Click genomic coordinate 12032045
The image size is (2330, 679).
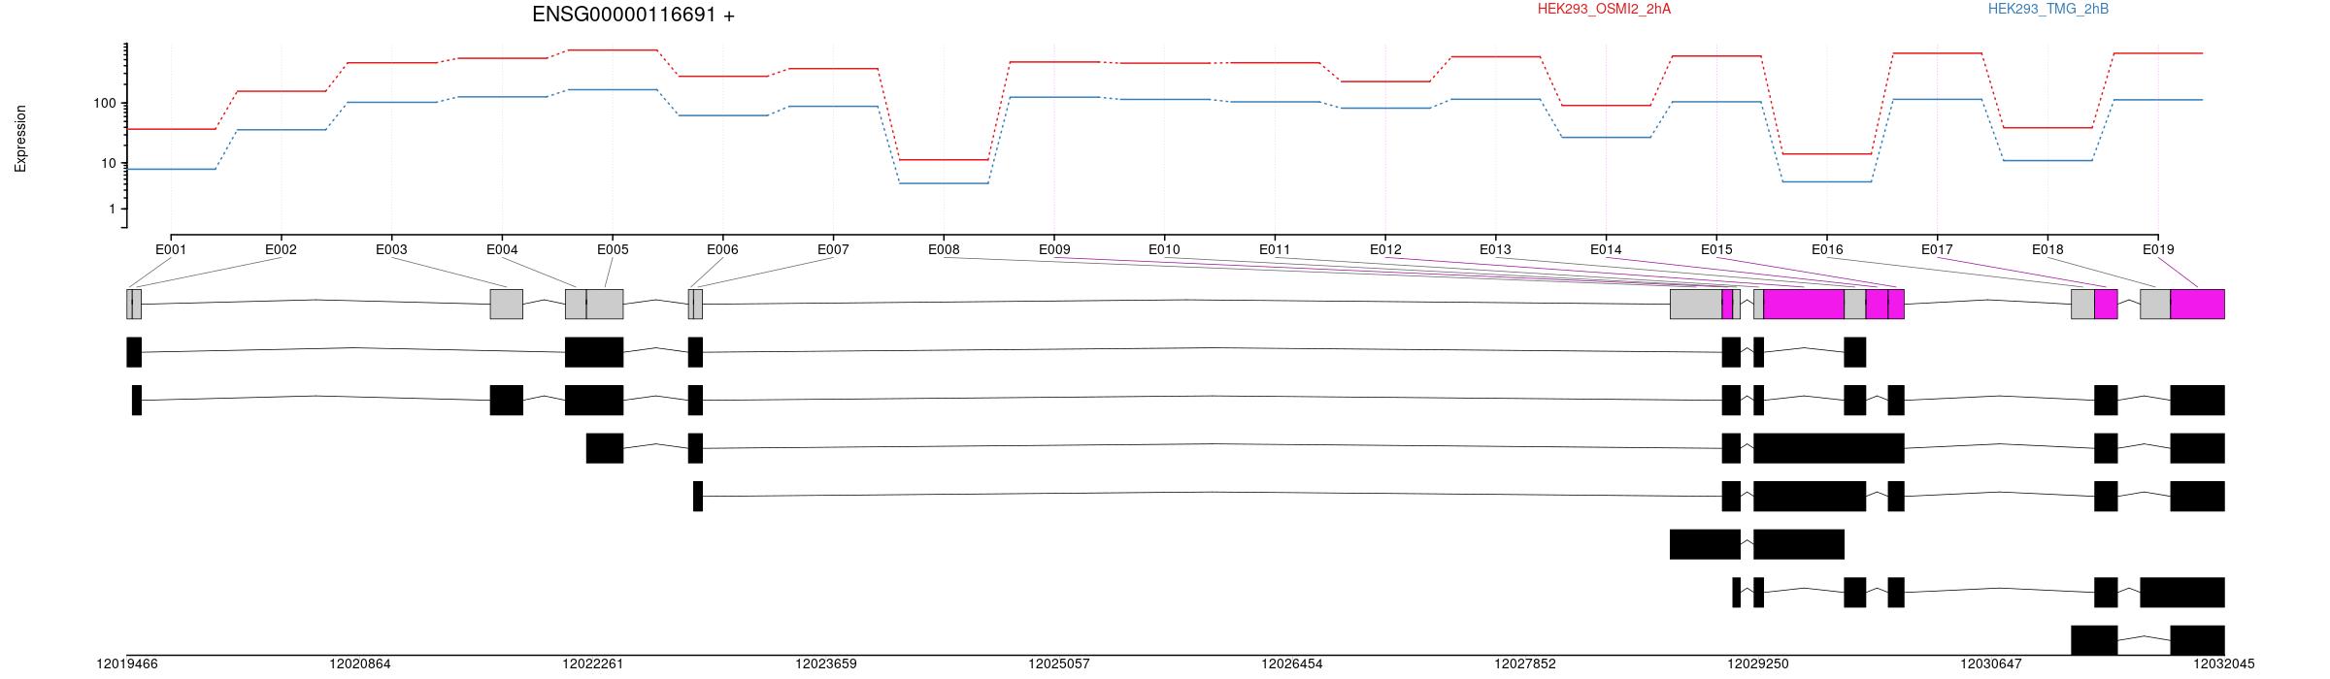(2224, 664)
